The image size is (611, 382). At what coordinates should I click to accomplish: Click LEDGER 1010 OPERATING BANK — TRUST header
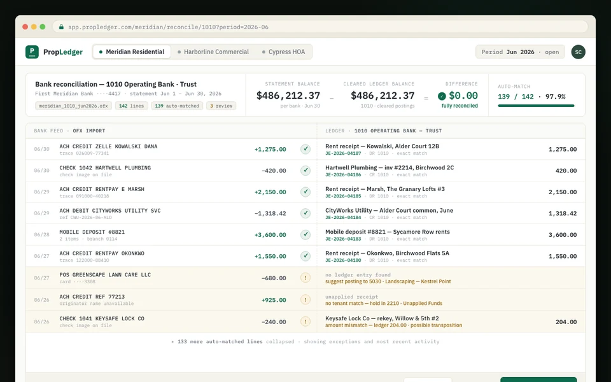[383, 131]
